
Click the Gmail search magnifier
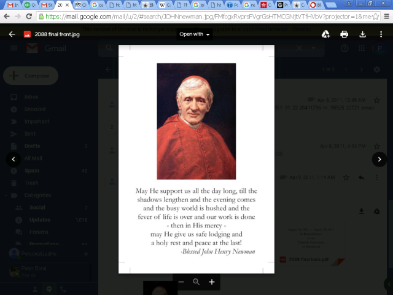109,48
